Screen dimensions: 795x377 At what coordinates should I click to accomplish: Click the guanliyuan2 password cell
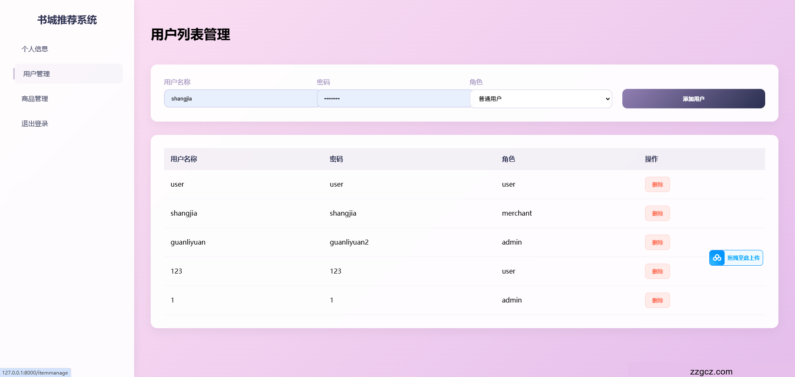349,242
